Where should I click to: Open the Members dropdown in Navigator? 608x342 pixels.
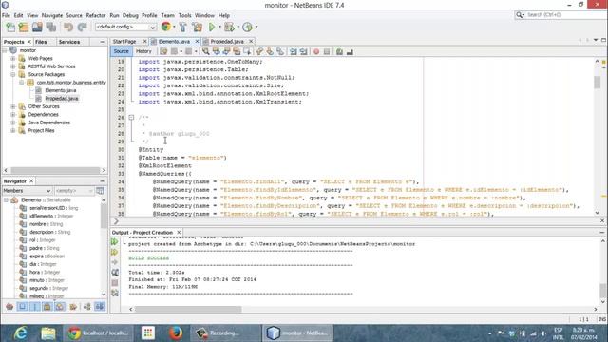(27, 191)
